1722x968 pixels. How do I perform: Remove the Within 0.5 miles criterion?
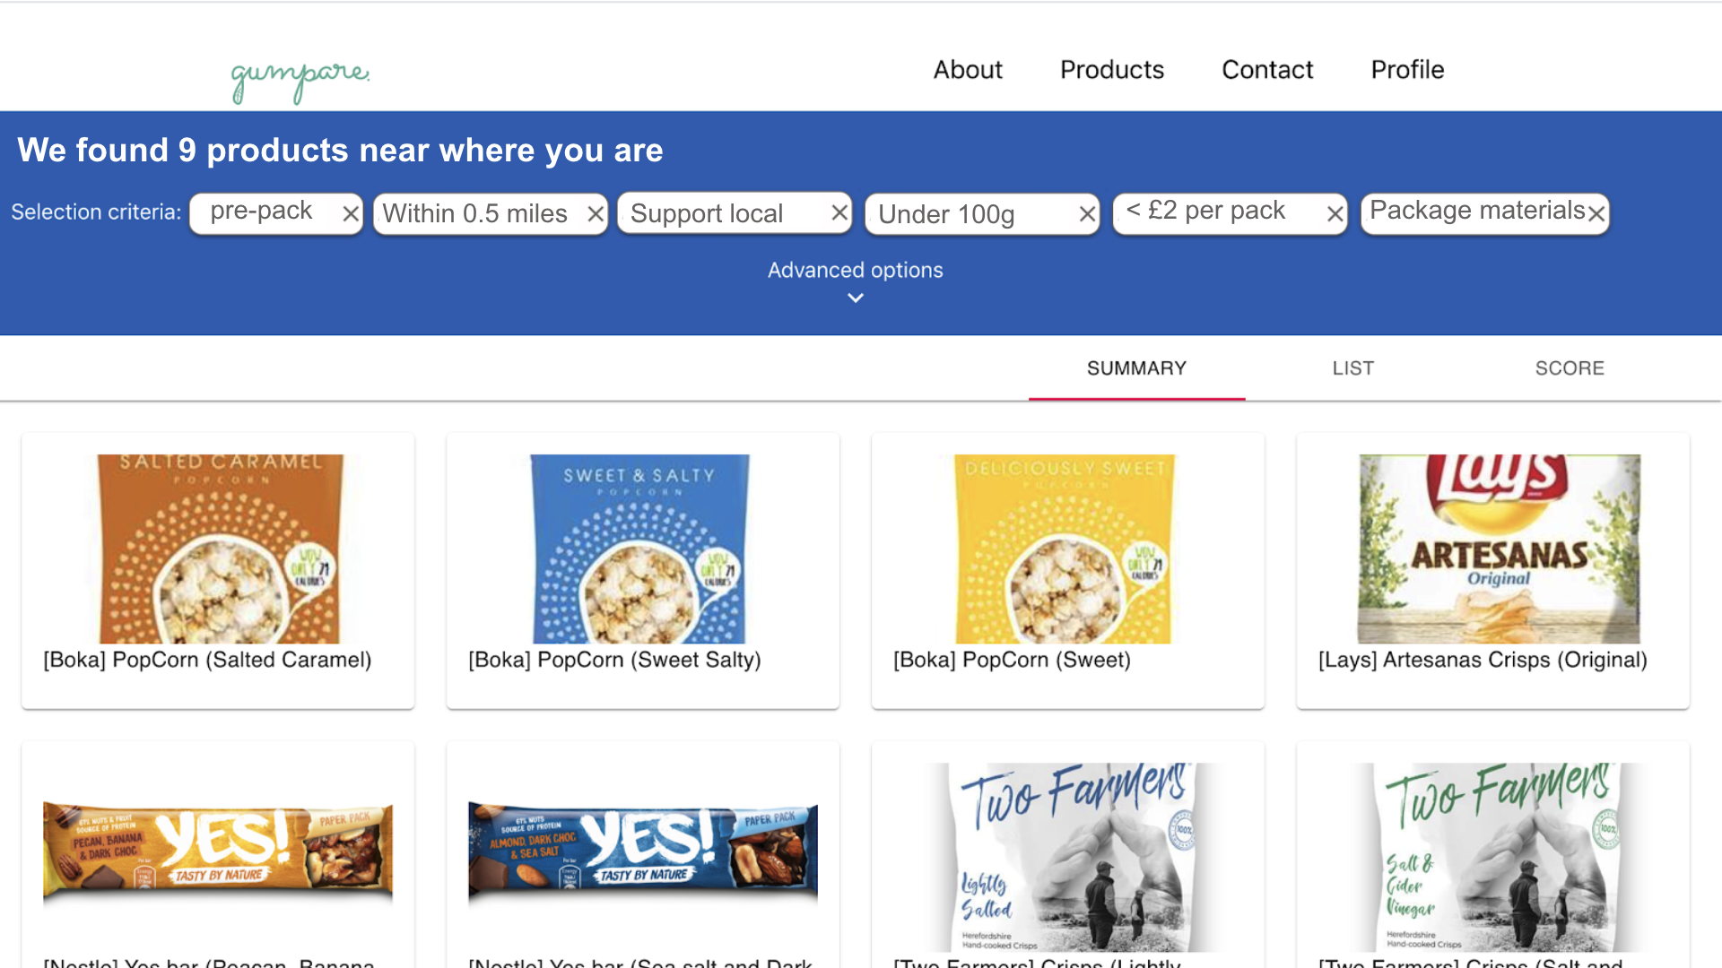tap(596, 214)
